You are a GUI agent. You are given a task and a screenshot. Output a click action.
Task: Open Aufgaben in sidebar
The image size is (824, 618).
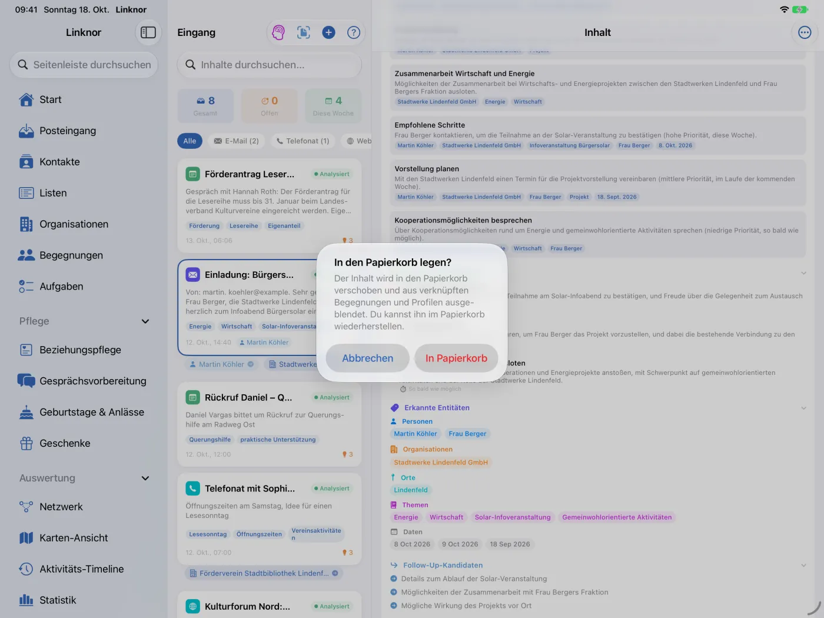[84, 287]
